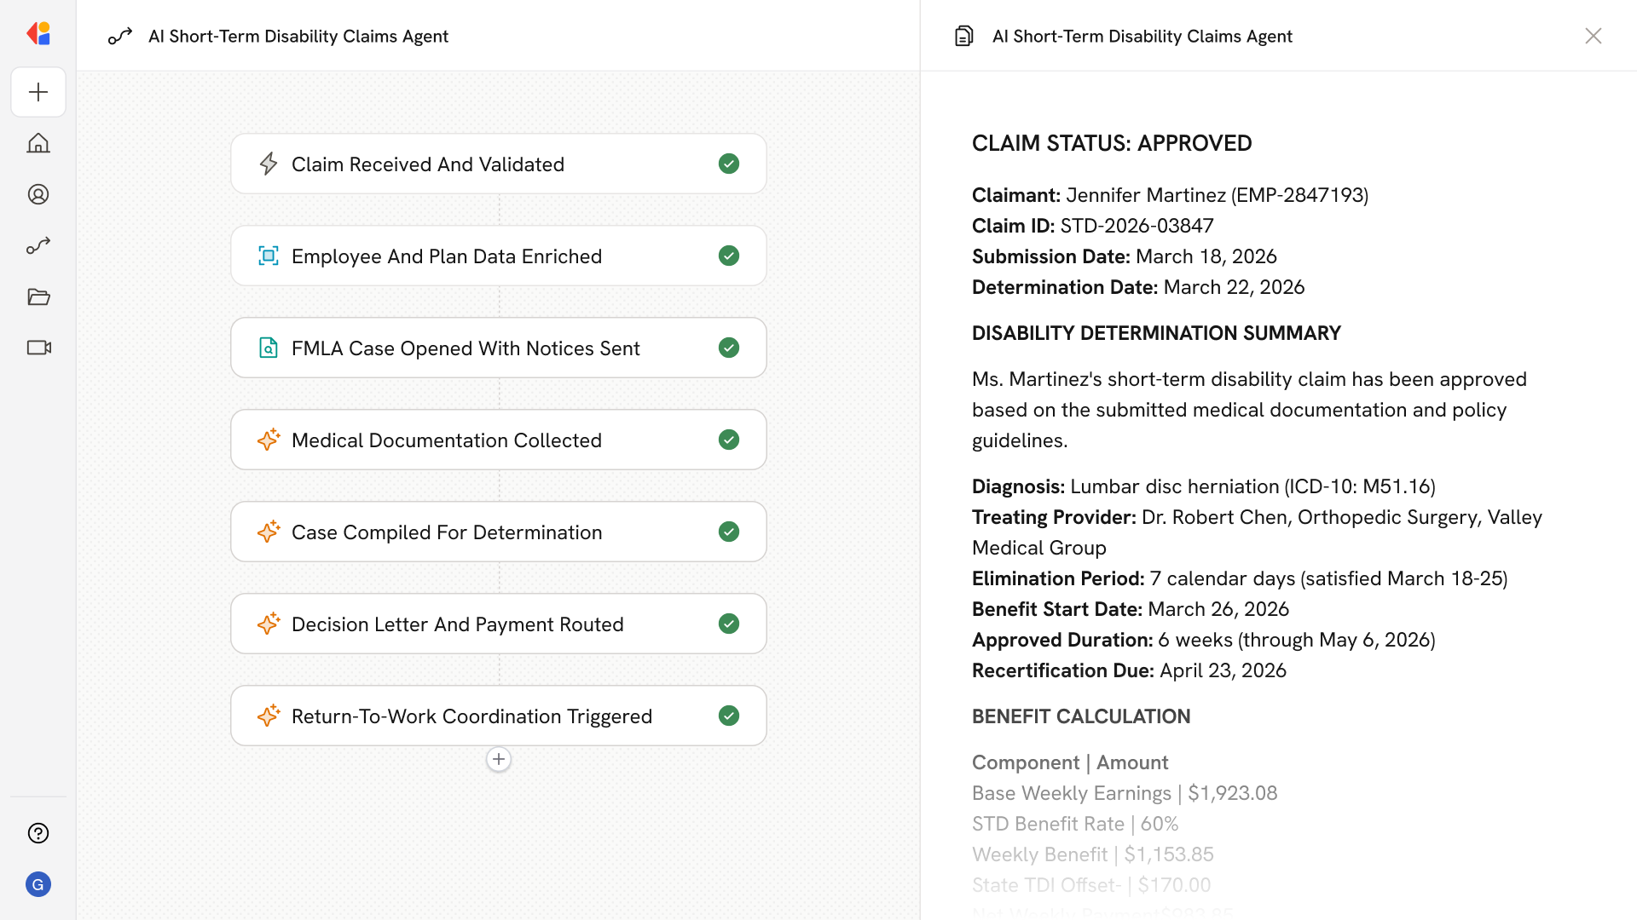Open the video camera icon in the sidebar

pos(38,348)
